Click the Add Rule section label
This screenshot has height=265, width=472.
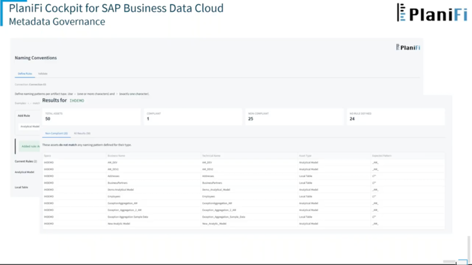click(x=24, y=116)
